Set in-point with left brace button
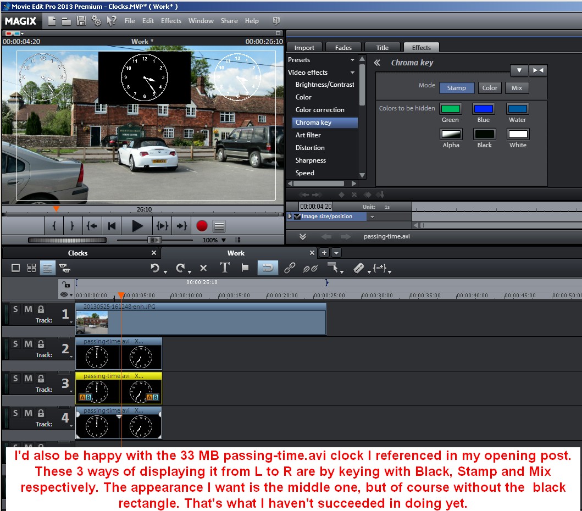 pos(54,226)
